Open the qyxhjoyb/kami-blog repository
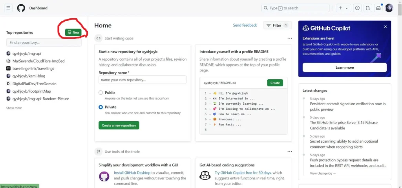The image size is (402, 188). click(29, 76)
